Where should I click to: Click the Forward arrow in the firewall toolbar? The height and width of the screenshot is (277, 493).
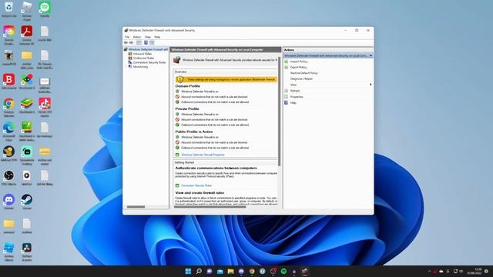point(131,42)
